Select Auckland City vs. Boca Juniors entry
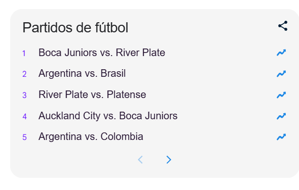Viewport: 299px width, 190px height. click(108, 116)
